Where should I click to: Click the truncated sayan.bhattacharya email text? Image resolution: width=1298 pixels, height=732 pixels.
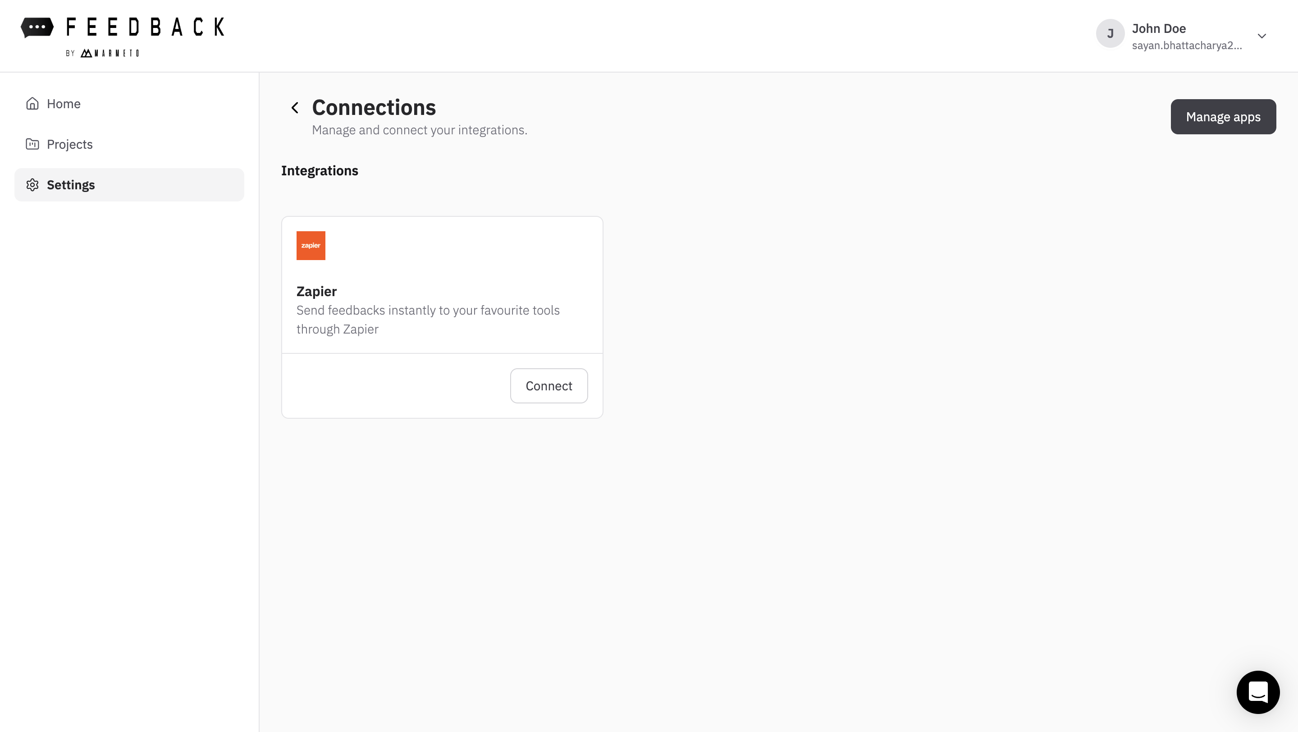tap(1186, 46)
